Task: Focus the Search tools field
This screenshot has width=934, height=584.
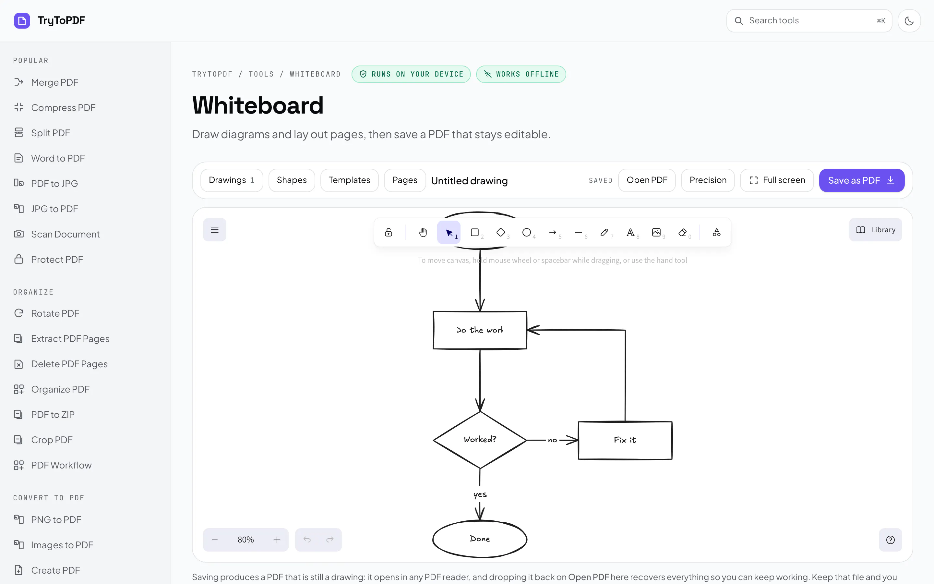Action: 809,21
